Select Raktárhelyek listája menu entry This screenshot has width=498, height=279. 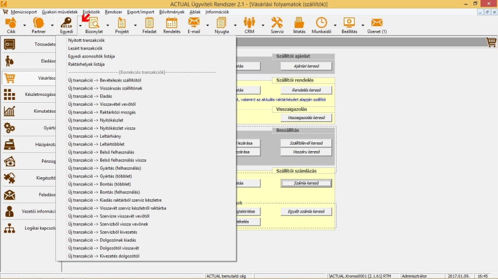click(86, 64)
